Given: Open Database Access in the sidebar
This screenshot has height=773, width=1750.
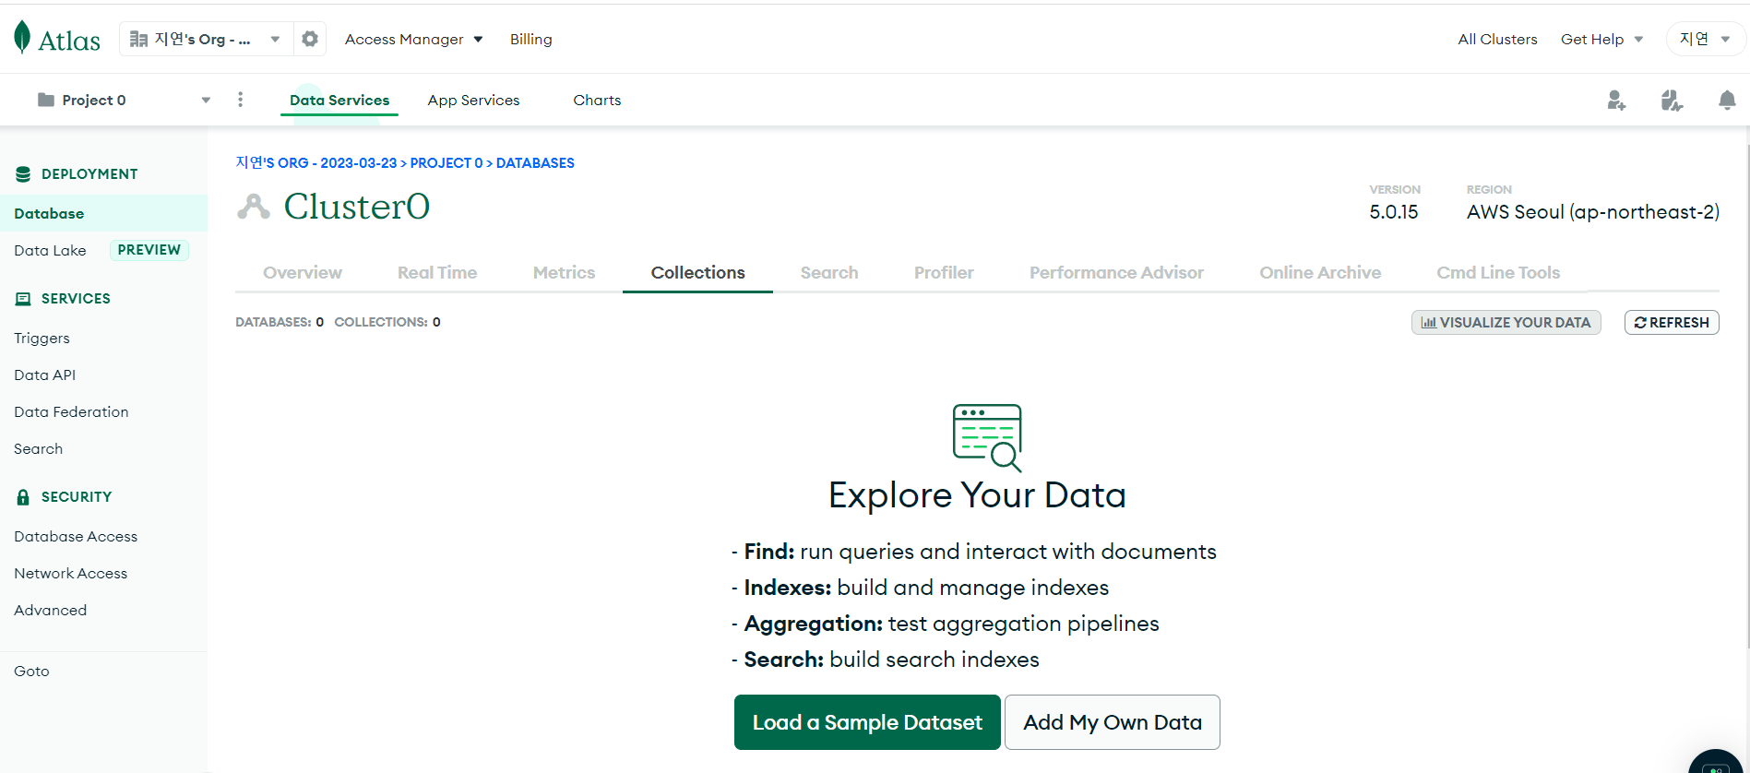Looking at the screenshot, I should point(76,536).
